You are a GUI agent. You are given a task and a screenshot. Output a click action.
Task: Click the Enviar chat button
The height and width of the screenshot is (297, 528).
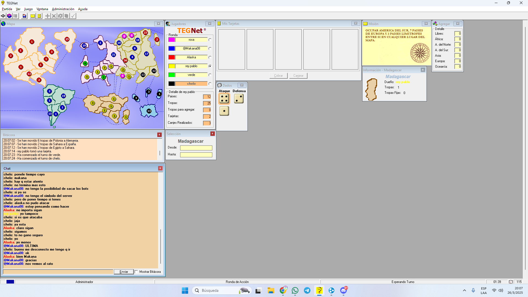tap(124, 272)
